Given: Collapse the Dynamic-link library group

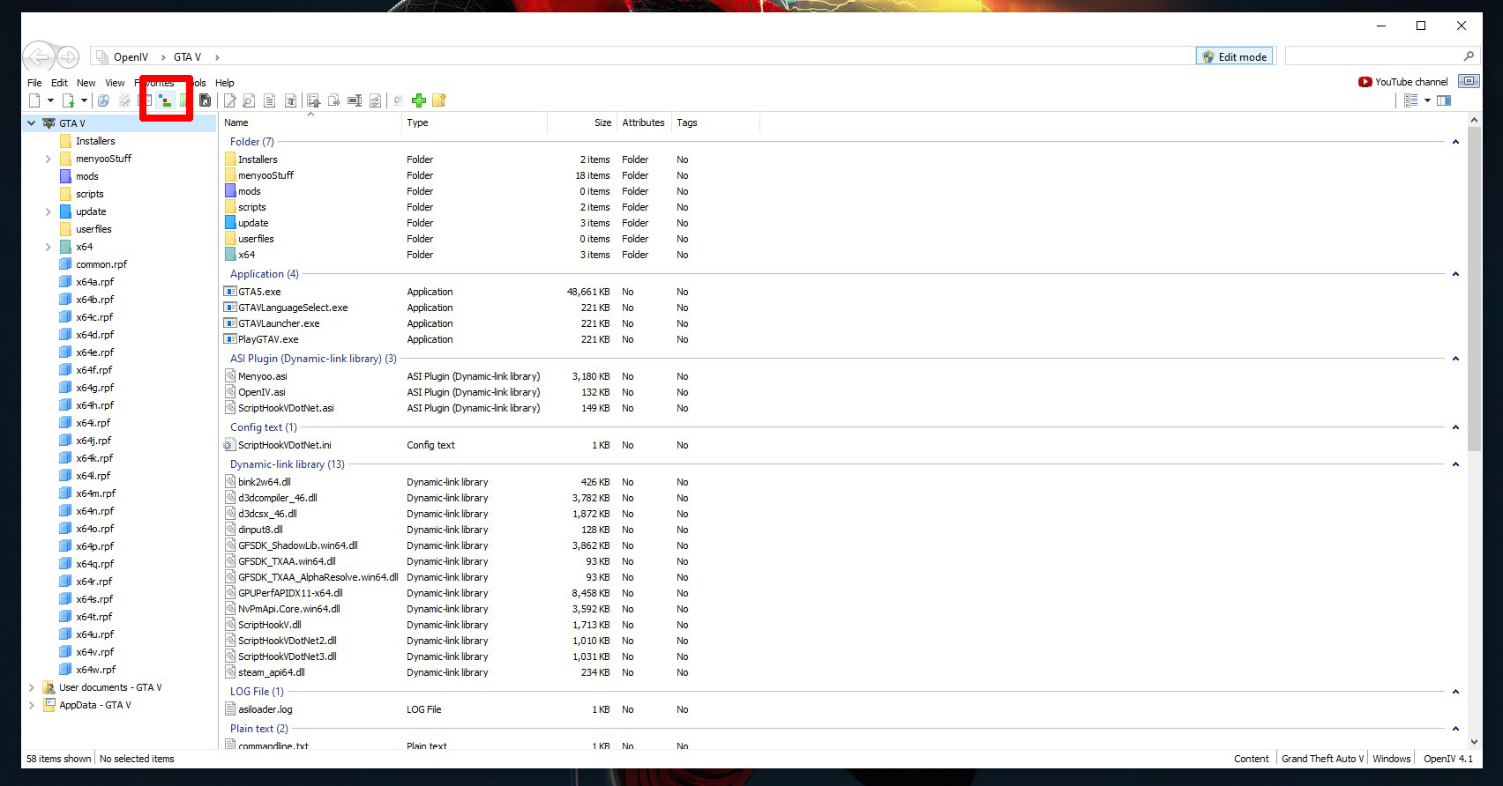Looking at the screenshot, I should (x=1455, y=464).
